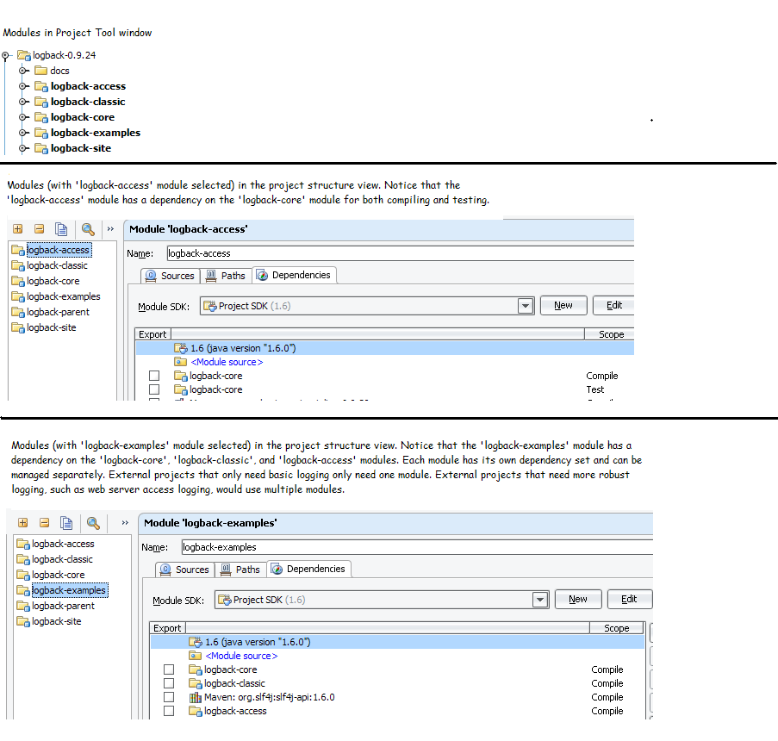This screenshot has height=741, width=778.
Task: Click Copy module icon in logback-examples view
Action: point(66,523)
